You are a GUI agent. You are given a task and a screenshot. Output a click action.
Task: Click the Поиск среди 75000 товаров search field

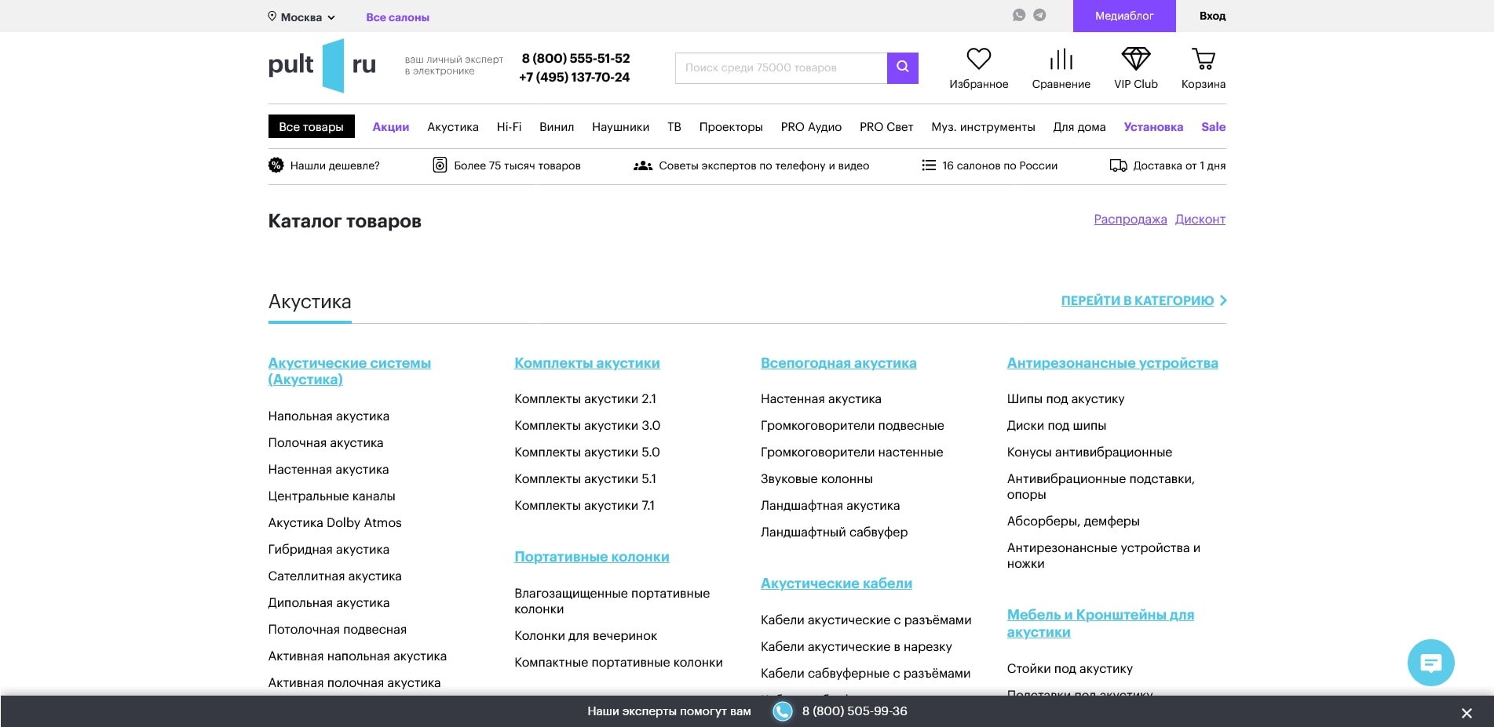[780, 67]
